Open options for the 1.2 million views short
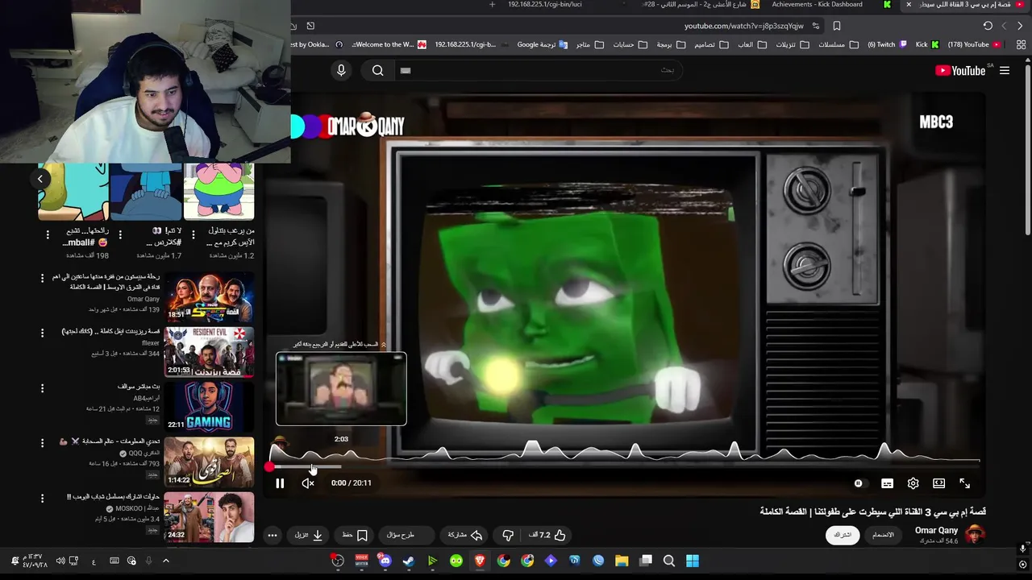Screen dimensions: 1032x580 coord(193,234)
